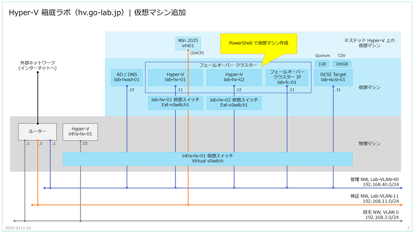
Task: Click the date stamp 2025-0211-01
Action: click(x=18, y=228)
